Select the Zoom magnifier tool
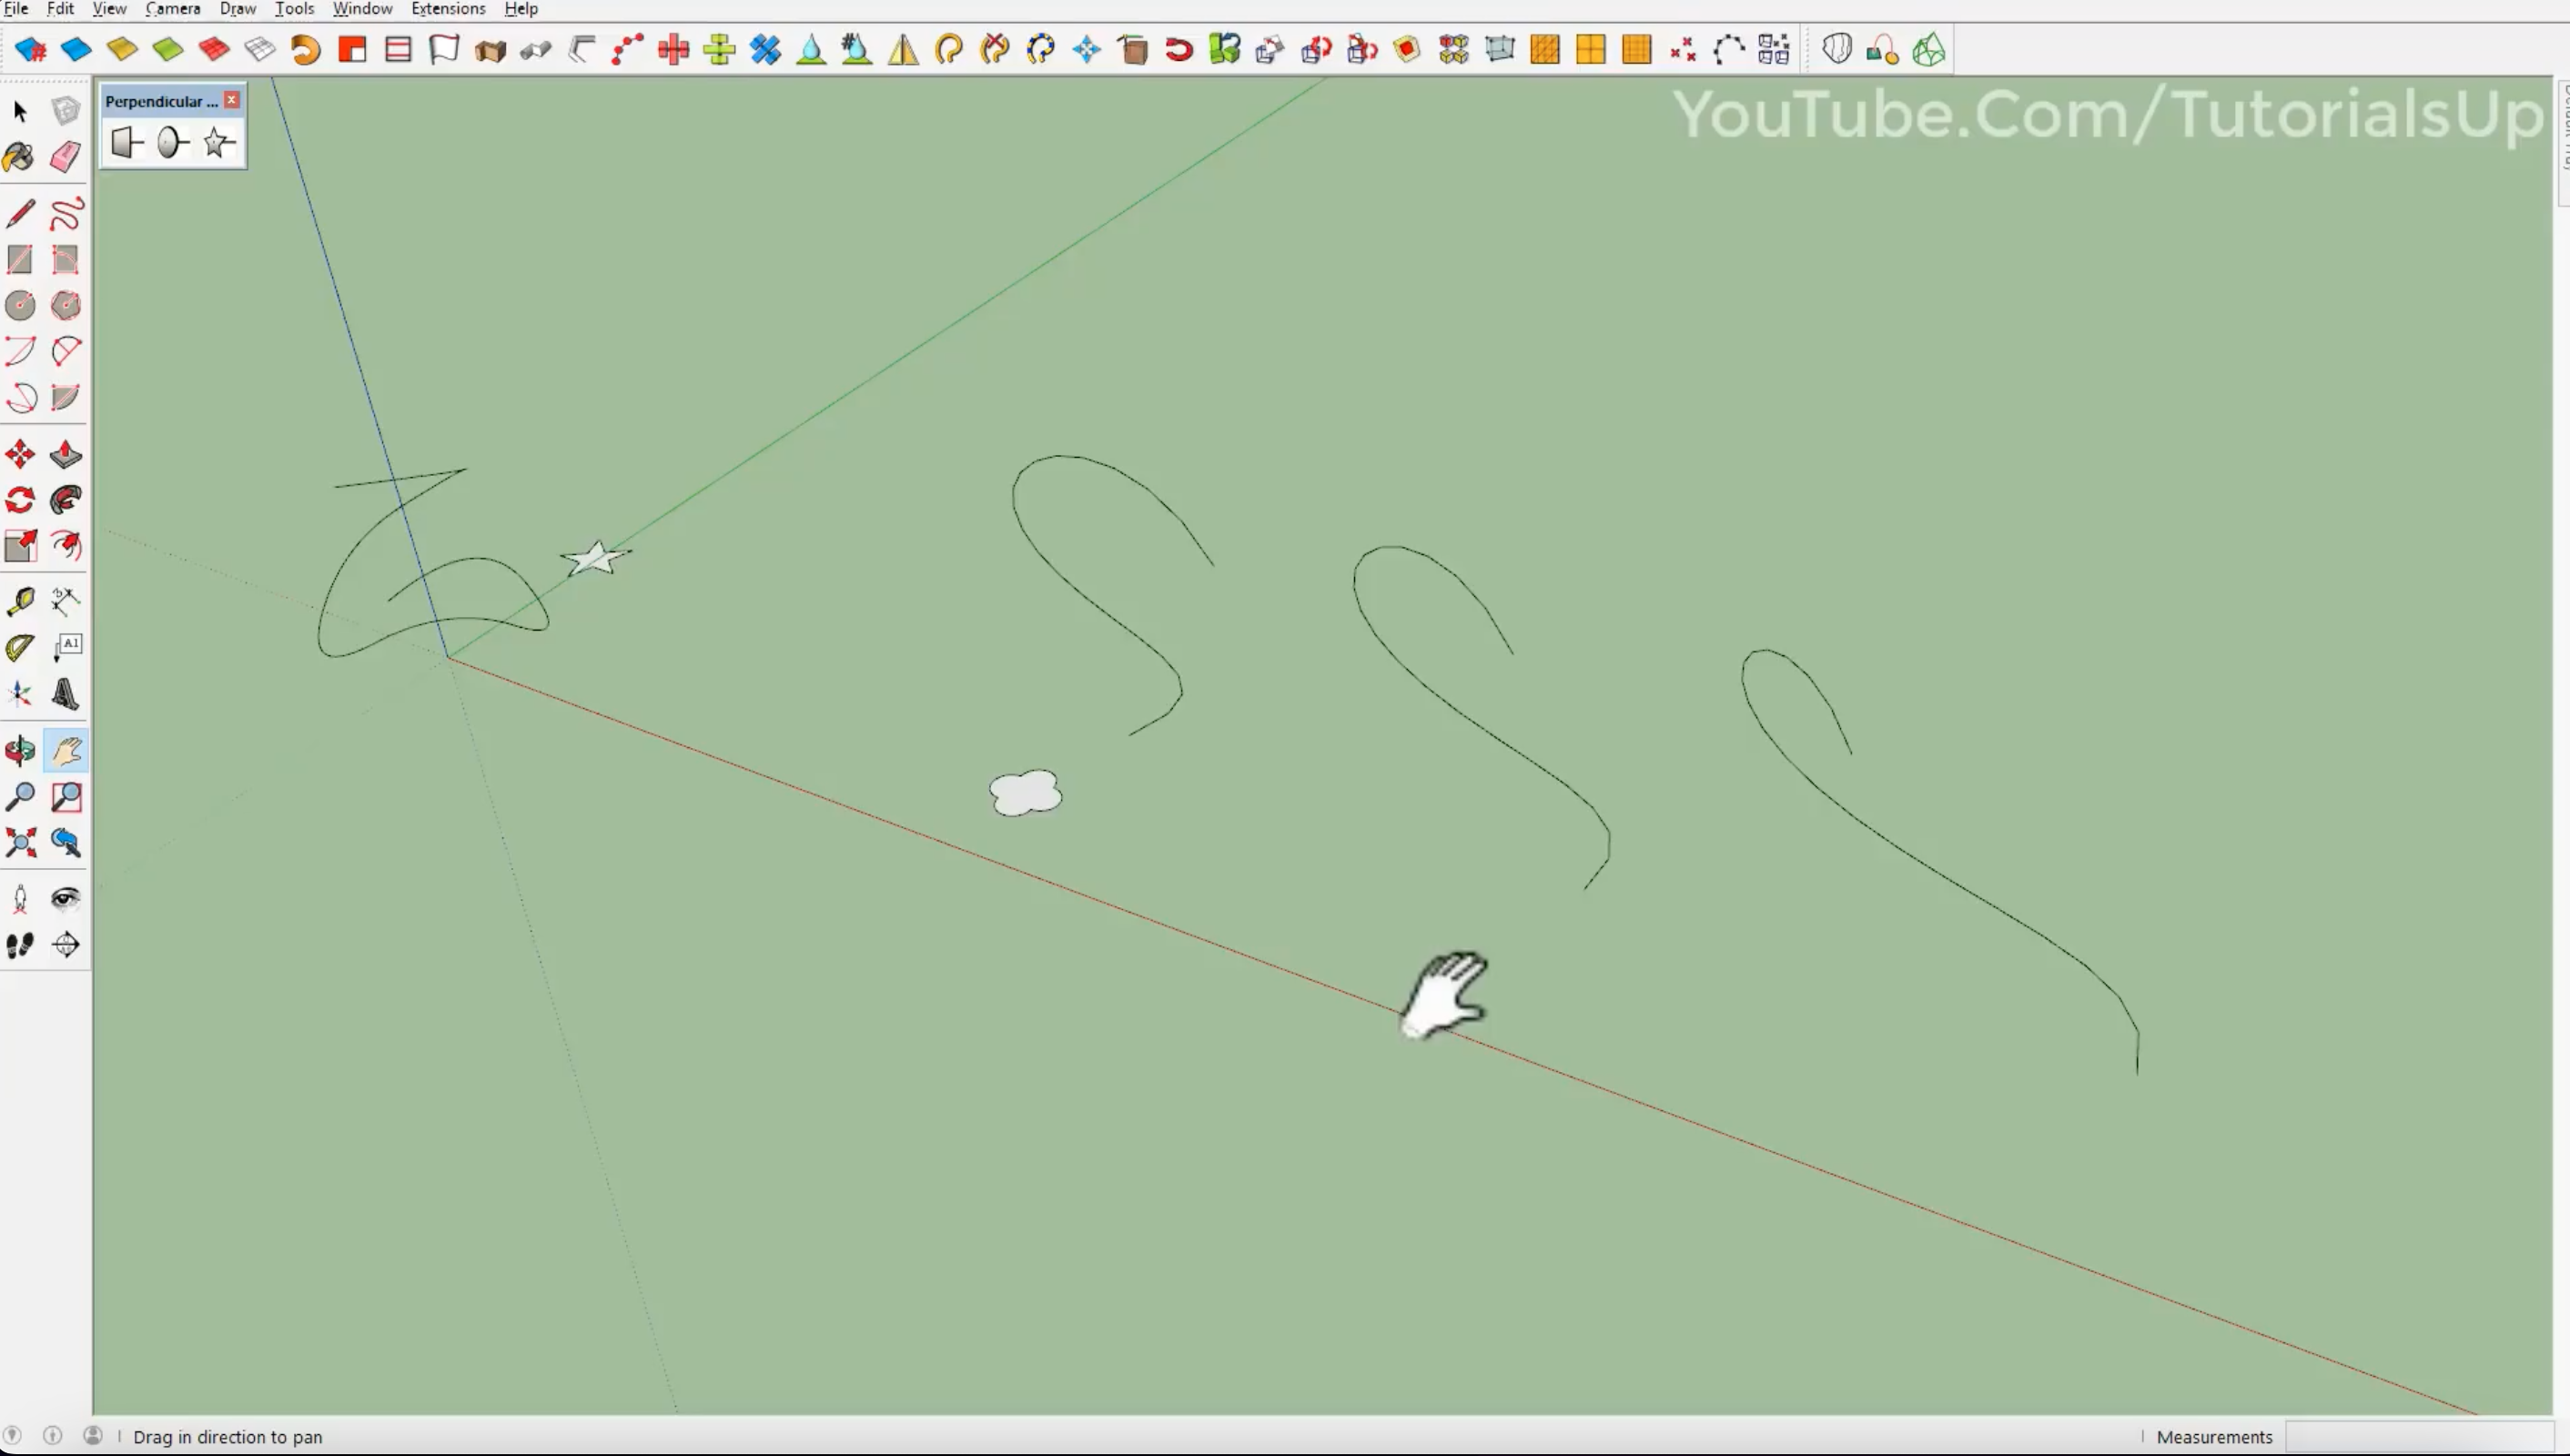The height and width of the screenshot is (1456, 2570). (x=20, y=797)
